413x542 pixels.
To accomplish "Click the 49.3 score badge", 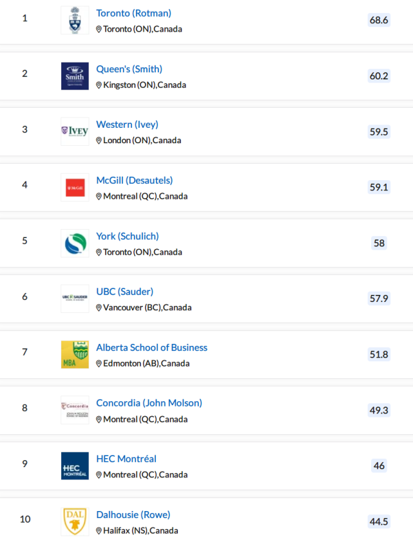I will (379, 410).
